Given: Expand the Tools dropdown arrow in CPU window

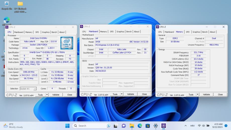Looking at the screenshot, I should (47, 95).
